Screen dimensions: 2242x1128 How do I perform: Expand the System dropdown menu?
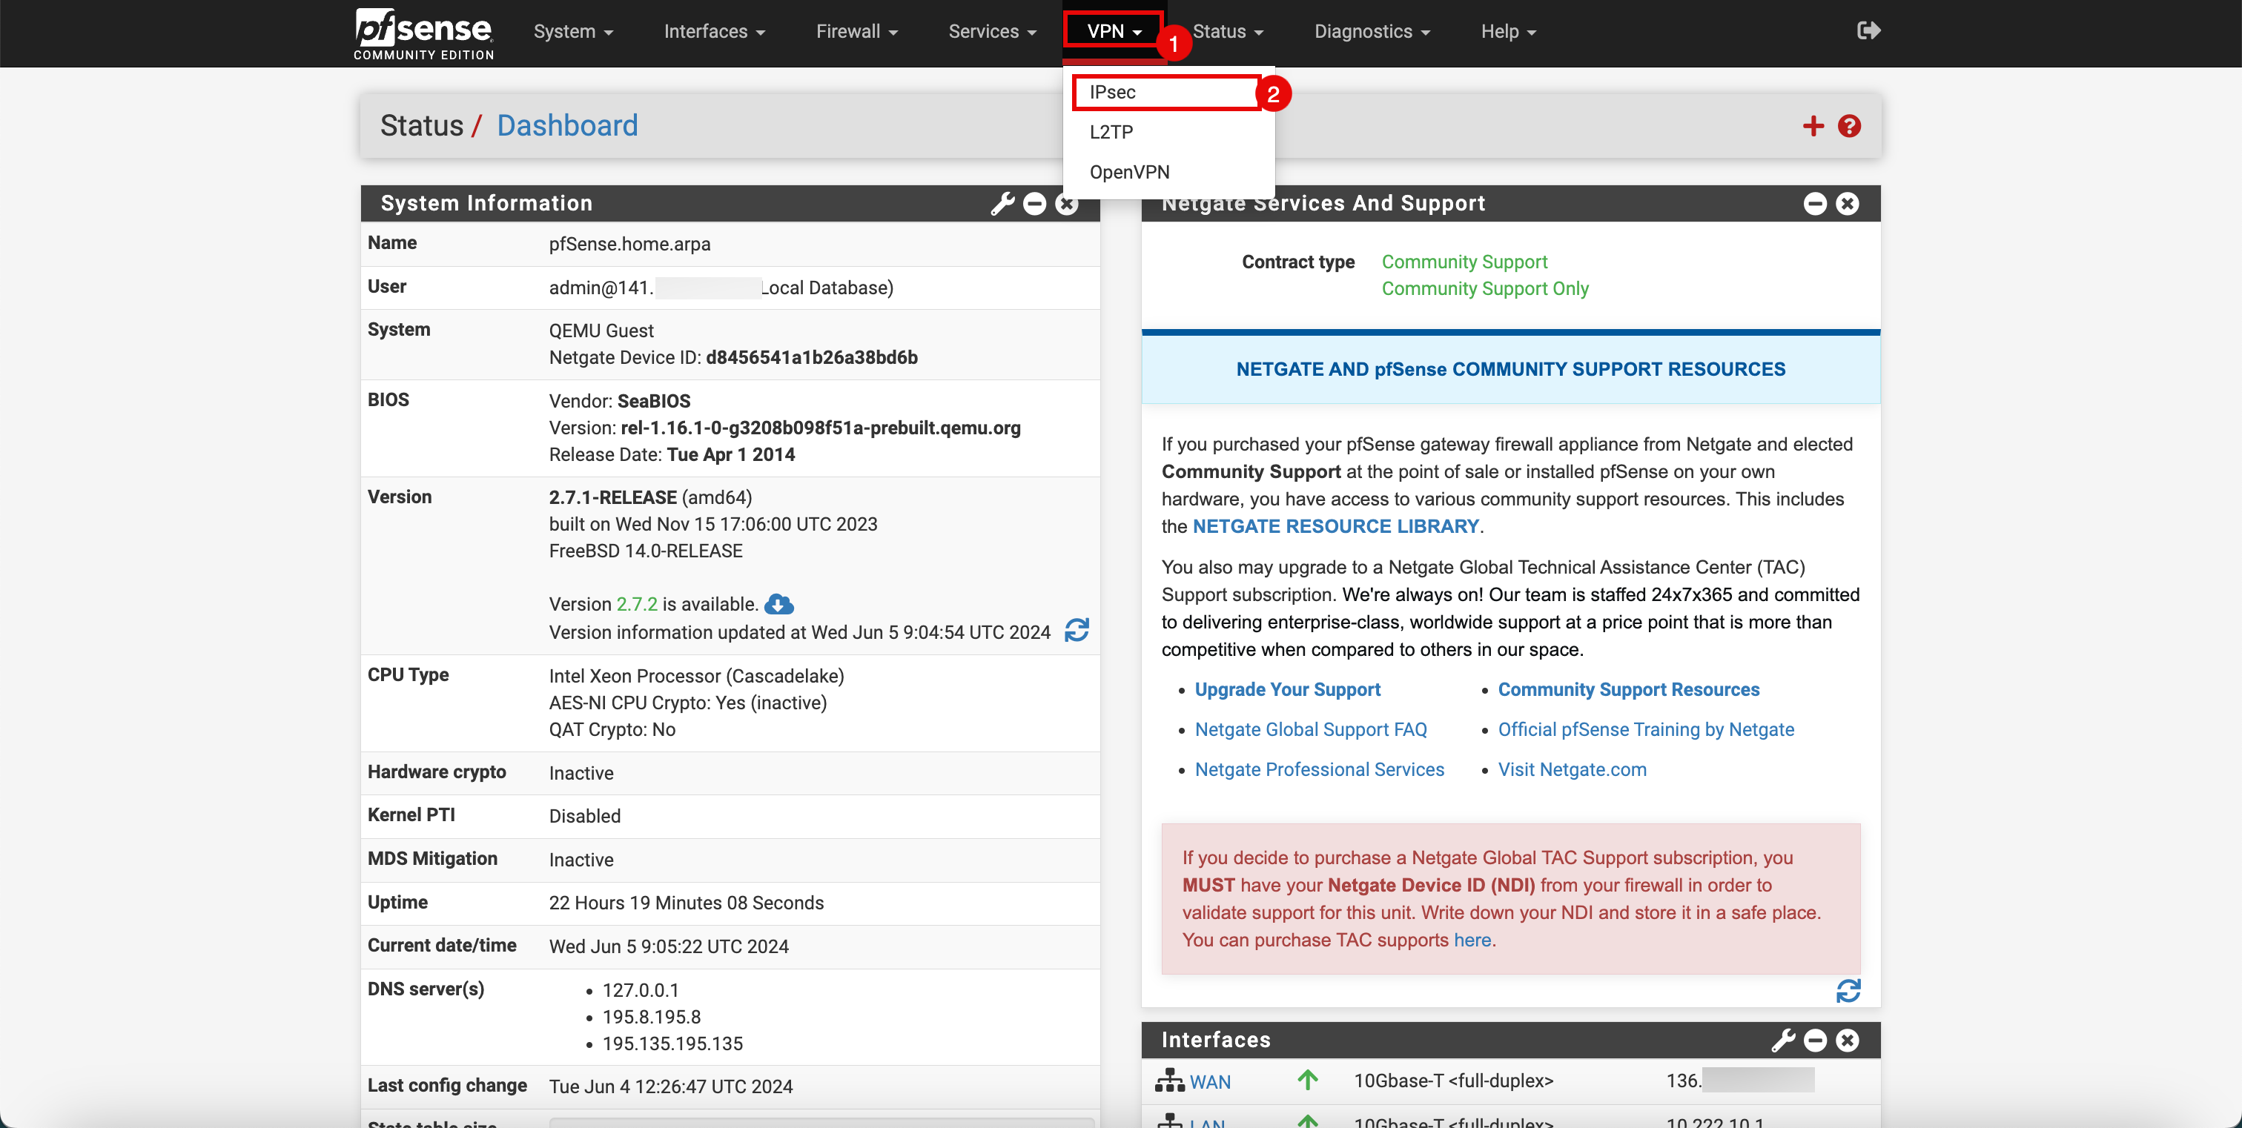point(572,32)
